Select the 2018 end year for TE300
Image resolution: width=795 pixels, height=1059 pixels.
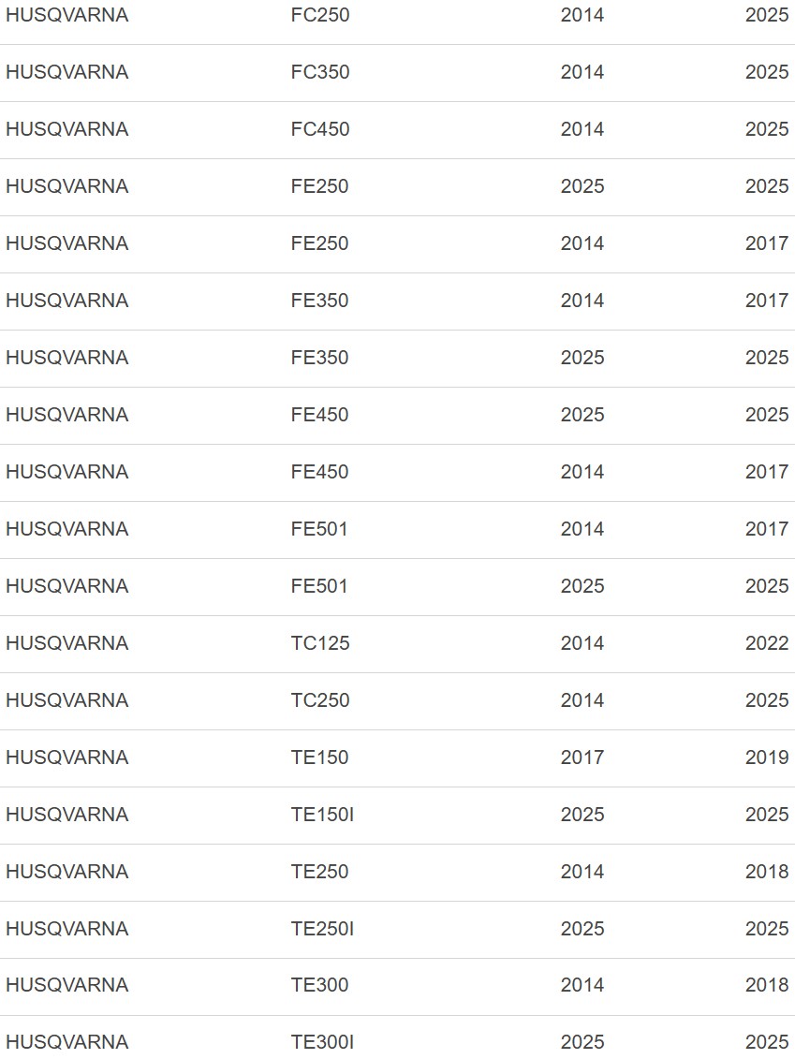click(x=767, y=986)
